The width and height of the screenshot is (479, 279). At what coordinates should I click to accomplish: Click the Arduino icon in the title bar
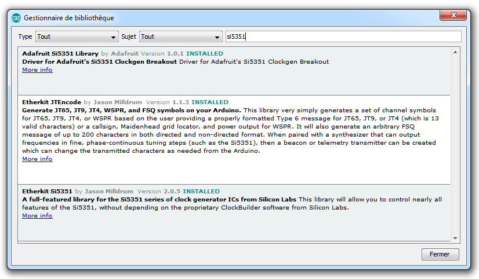(16, 18)
